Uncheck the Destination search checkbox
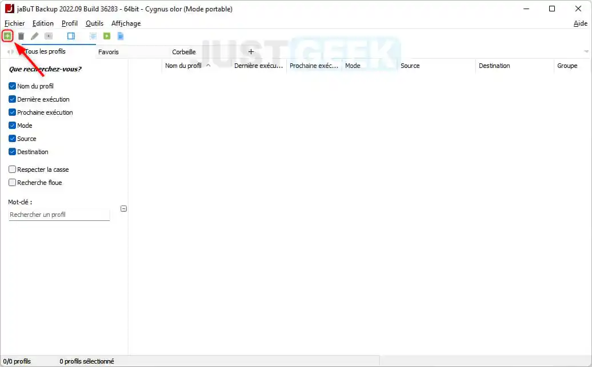 click(12, 152)
